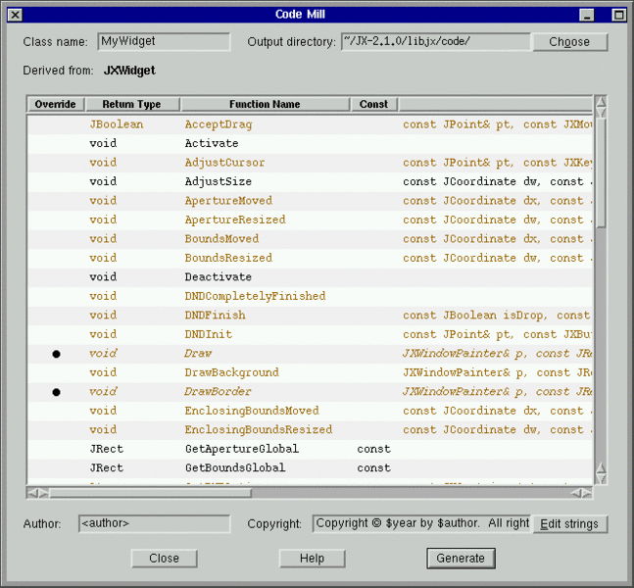Toggle override bullet for Draw function
The height and width of the screenshot is (588, 634).
(x=56, y=354)
